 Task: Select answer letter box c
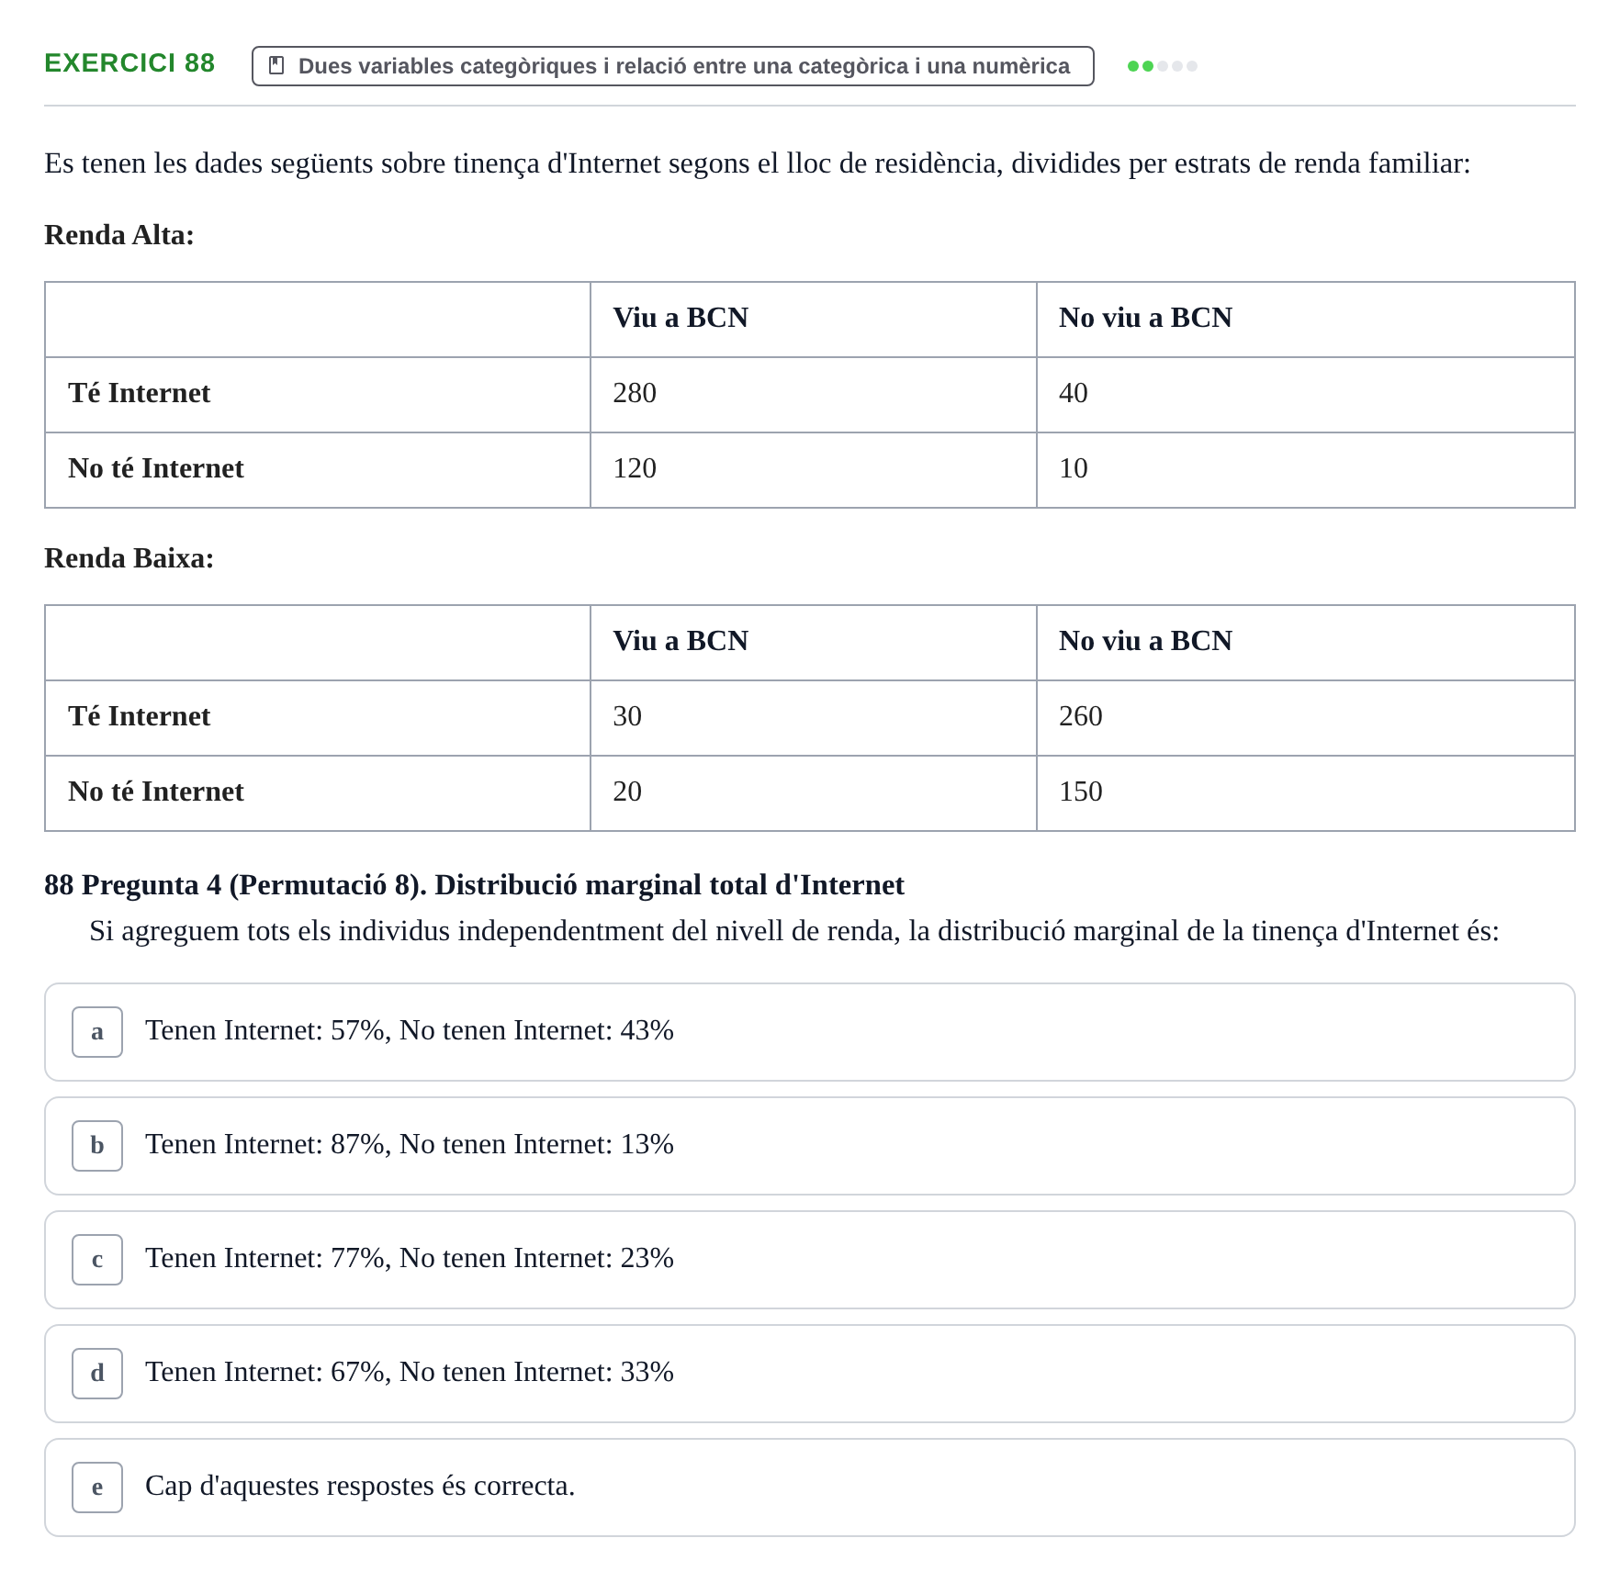[x=97, y=1260]
